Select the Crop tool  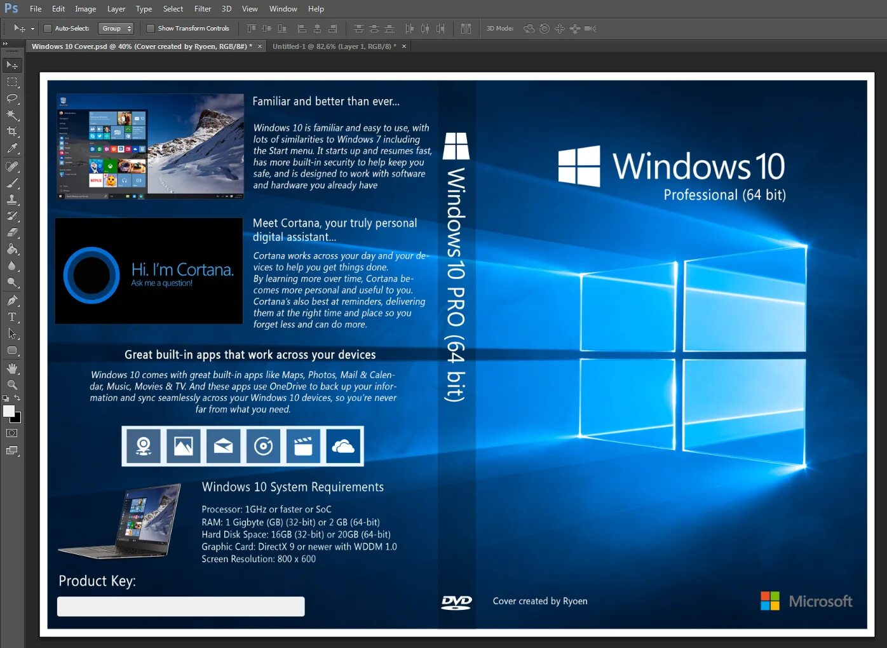[x=12, y=132]
